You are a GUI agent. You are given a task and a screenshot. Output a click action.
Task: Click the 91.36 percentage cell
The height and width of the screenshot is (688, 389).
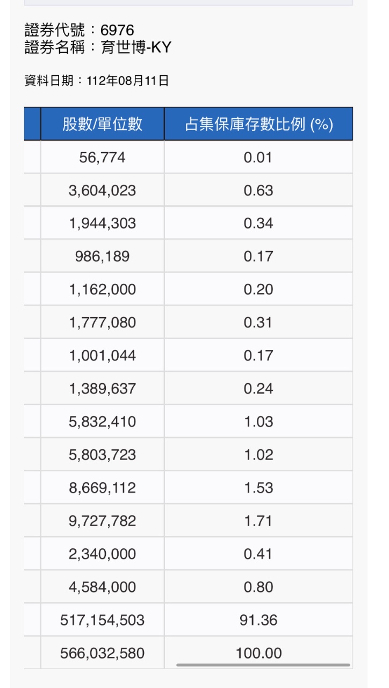[258, 620]
